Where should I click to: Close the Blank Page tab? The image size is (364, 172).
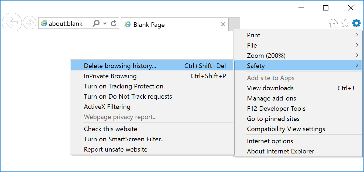[x=223, y=24]
